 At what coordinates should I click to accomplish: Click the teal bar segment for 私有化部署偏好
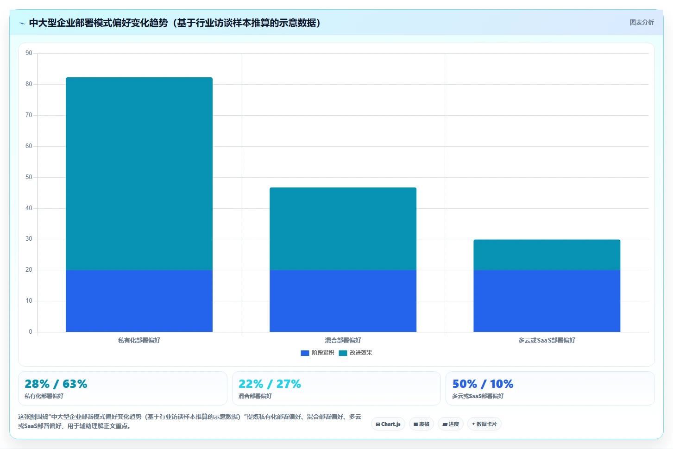pos(139,174)
